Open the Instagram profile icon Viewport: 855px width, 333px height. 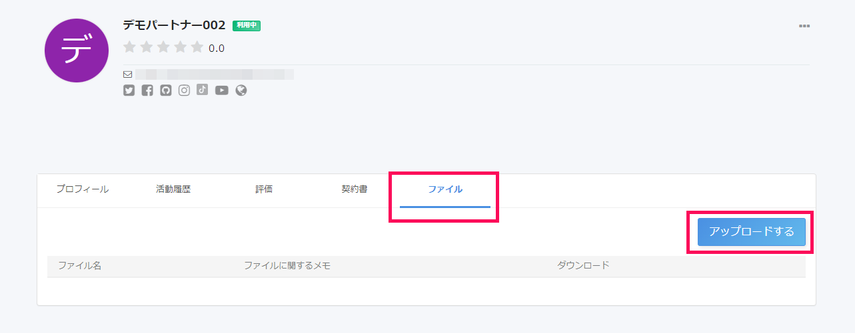click(184, 90)
